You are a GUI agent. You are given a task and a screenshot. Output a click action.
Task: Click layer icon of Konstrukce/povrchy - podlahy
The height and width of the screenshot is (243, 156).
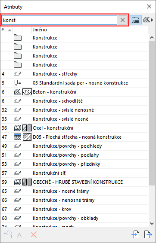[x=18, y=155]
